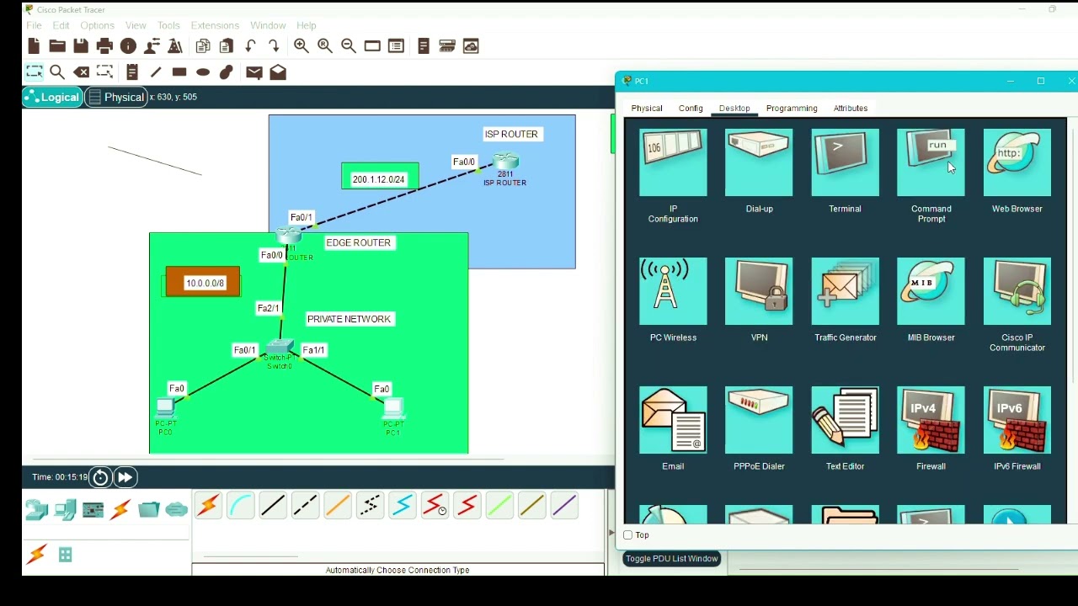
Task: Open IP Configuration on PC1 desktop
Action: point(673,162)
